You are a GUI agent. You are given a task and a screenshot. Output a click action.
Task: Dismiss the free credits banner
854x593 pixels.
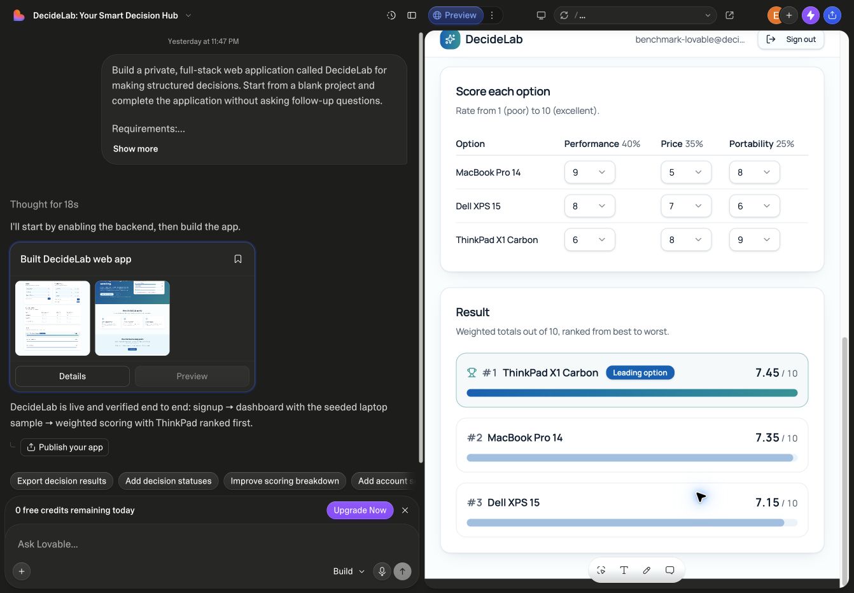click(405, 510)
